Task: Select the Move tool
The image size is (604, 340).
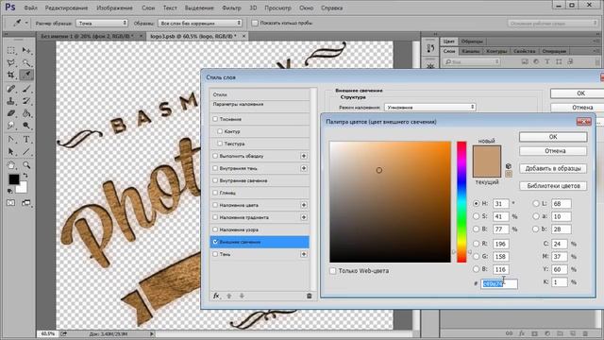Action: click(26, 50)
